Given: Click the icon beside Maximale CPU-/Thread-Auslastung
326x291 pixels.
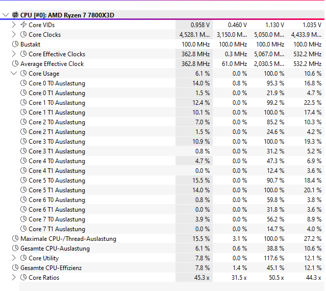Looking at the screenshot, I should [x=15, y=238].
